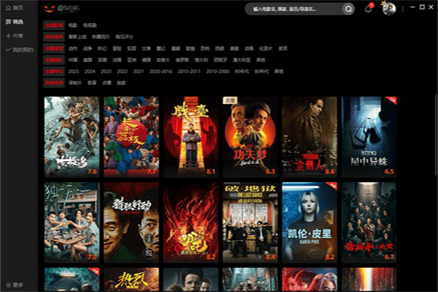The height and width of the screenshot is (292, 438).
Task: Go to the 首页 home page
Action: click(15, 8)
